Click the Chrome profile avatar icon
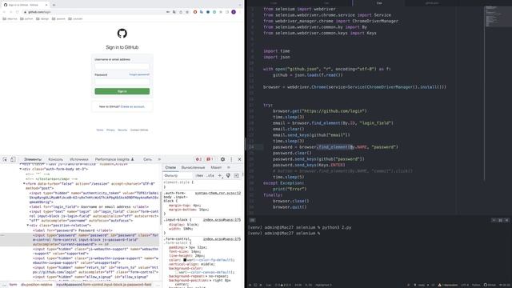The width and height of the screenshot is (512, 288). 234,12
